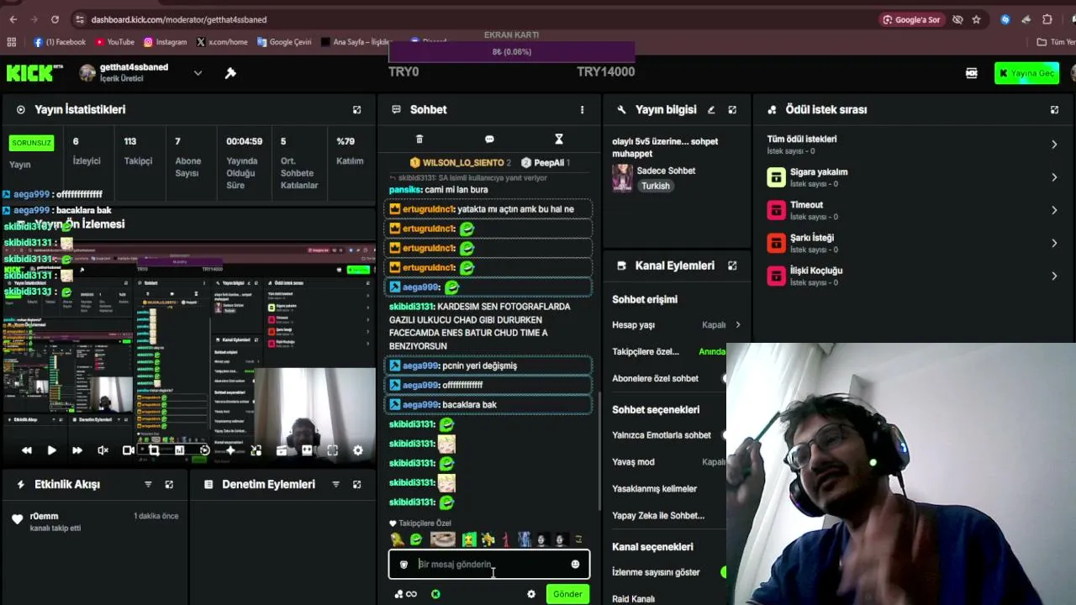
Task: Click the hourglass icon in chat toolbar
Action: (558, 139)
